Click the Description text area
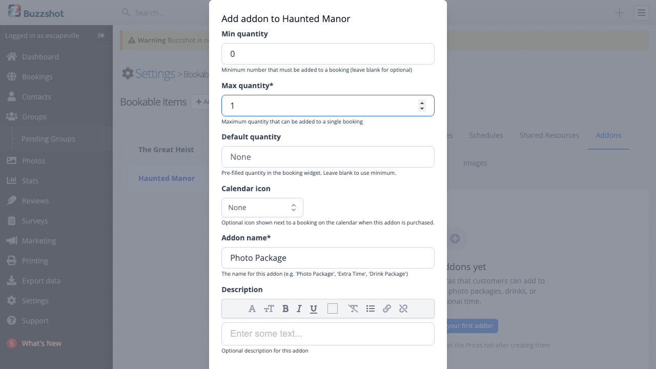This screenshot has width=656, height=369. [x=328, y=334]
